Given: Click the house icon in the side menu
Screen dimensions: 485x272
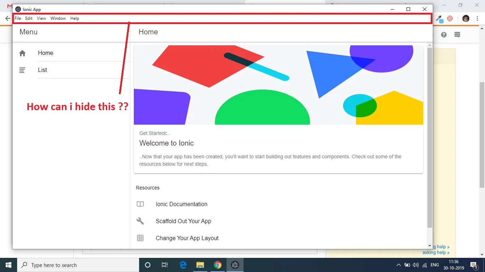Looking at the screenshot, I should [x=22, y=53].
